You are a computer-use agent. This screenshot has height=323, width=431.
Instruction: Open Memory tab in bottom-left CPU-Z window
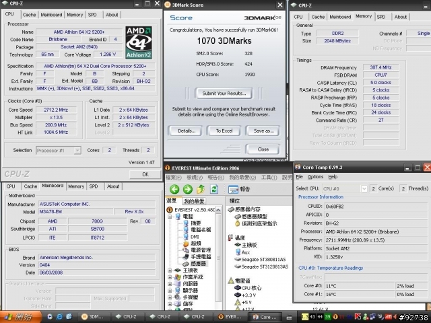[x=76, y=186]
